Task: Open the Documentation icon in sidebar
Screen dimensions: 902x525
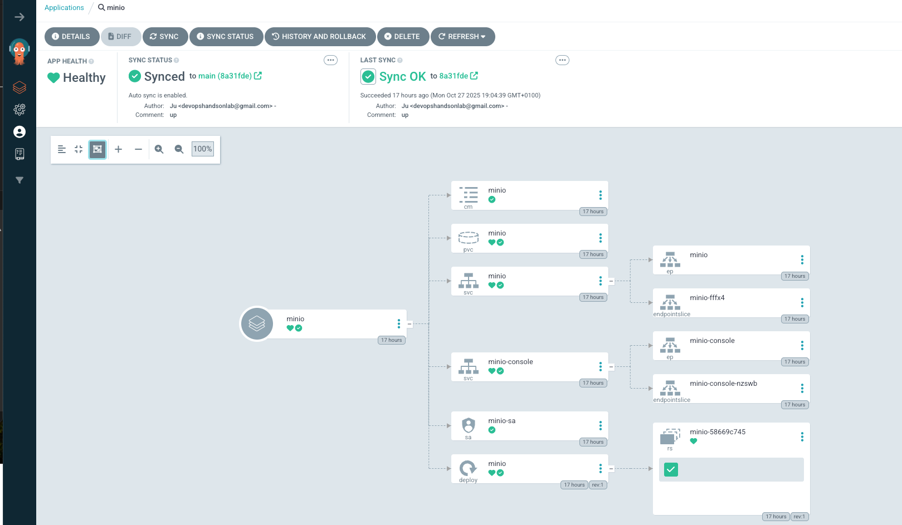Action: [19, 154]
